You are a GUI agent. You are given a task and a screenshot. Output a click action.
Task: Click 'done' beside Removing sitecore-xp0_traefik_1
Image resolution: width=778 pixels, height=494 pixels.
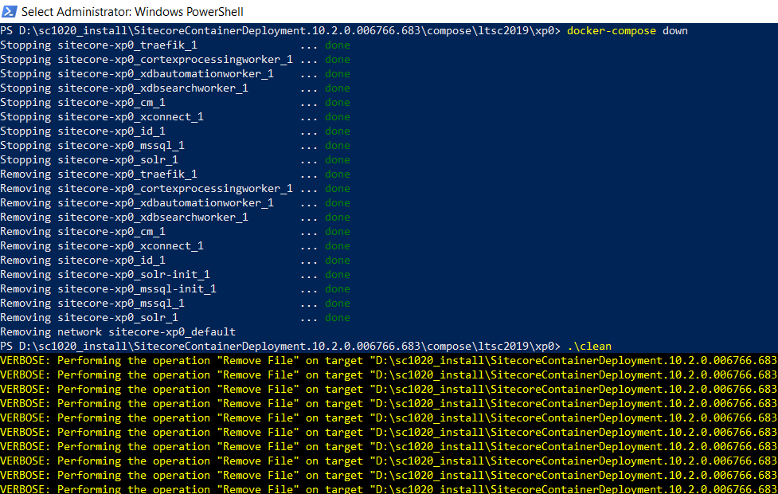[338, 174]
